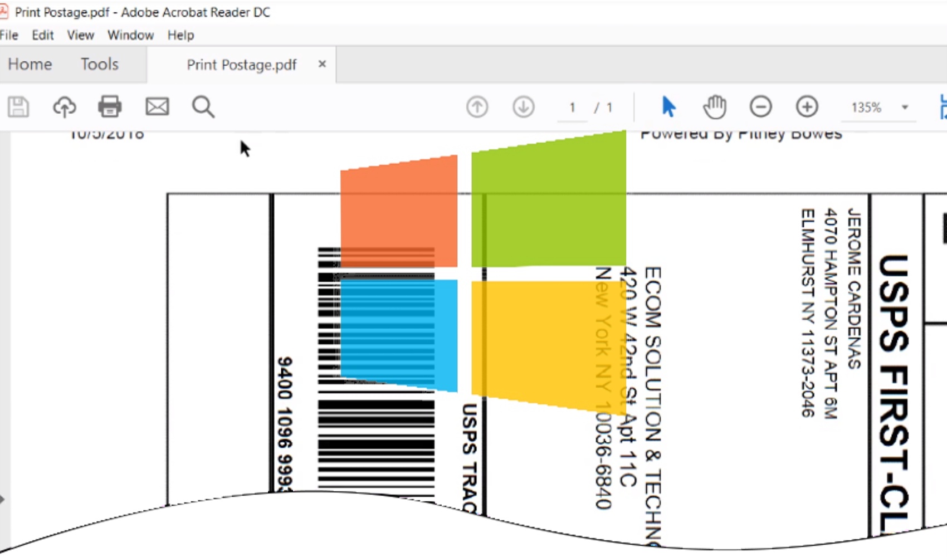The height and width of the screenshot is (557, 947).
Task: Go to previous page arrow
Action: point(477,107)
